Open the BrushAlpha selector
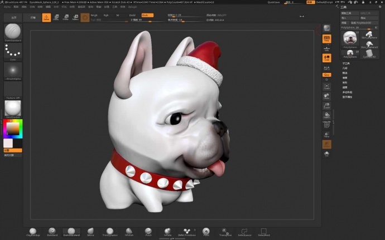Screen dimensions: 385x240 13,71
